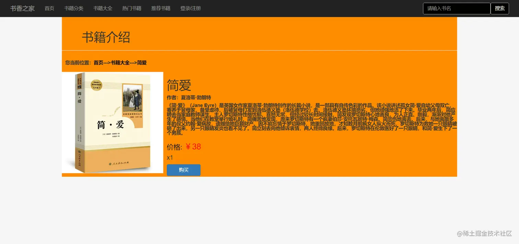Image resolution: width=519 pixels, height=244 pixels.
Task: Click the 请输入书名 search input field
Action: click(457, 9)
